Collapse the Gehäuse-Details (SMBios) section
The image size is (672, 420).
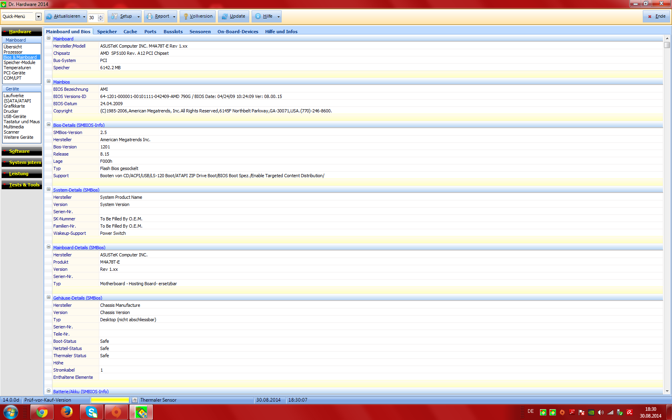tap(49, 298)
